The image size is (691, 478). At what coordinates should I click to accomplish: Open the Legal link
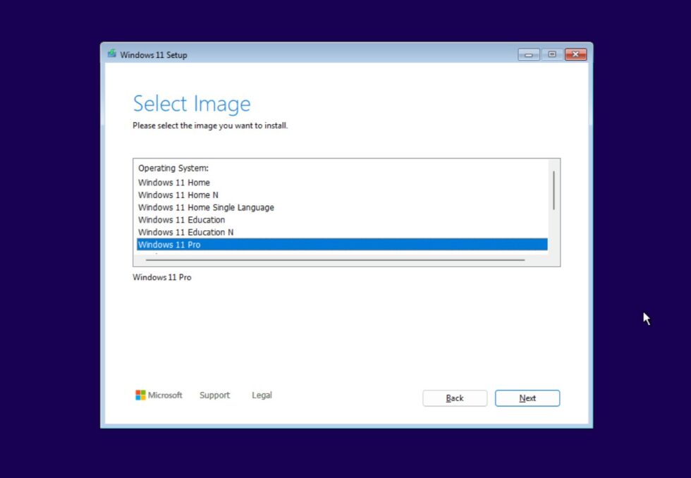(x=262, y=396)
